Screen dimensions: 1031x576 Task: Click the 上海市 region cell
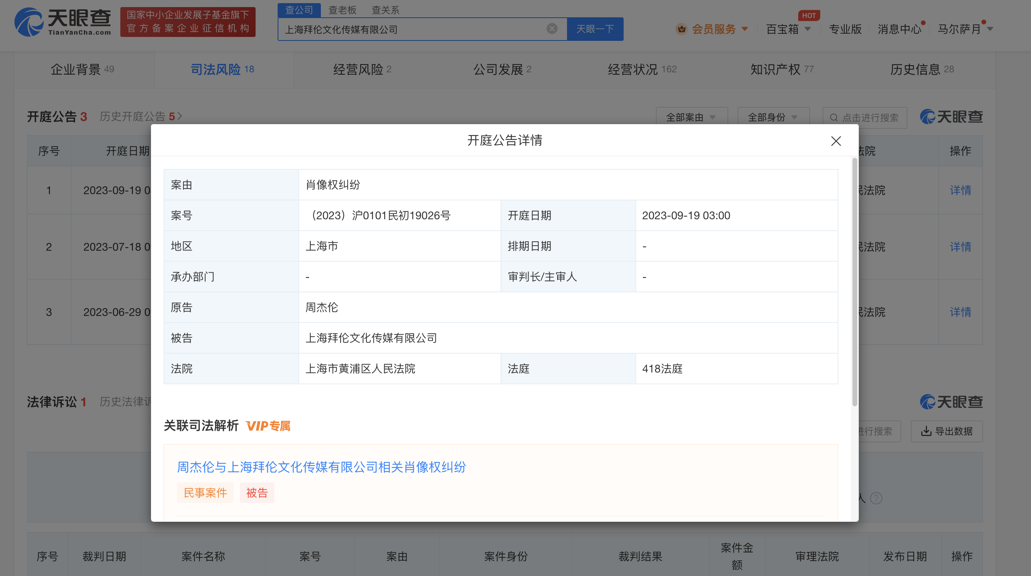[x=400, y=246]
